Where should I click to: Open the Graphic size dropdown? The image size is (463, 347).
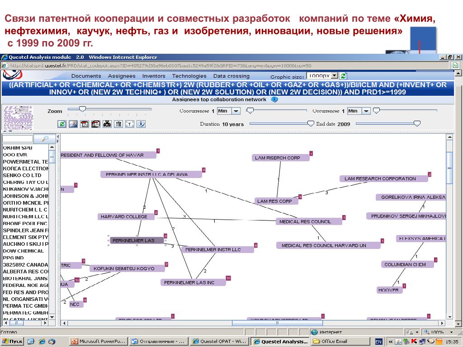click(335, 76)
